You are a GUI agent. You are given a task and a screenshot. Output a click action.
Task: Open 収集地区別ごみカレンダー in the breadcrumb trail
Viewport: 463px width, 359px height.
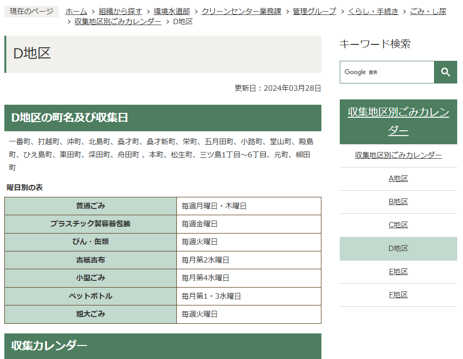(118, 22)
